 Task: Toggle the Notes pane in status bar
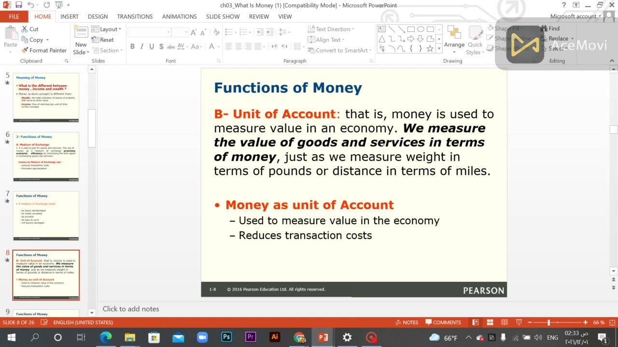click(x=407, y=322)
